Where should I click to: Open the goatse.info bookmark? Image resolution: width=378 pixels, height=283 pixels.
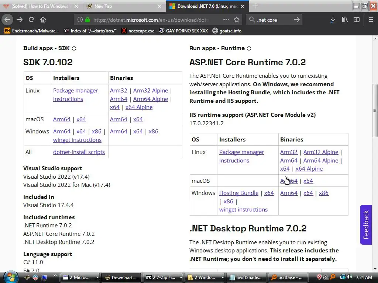click(227, 31)
